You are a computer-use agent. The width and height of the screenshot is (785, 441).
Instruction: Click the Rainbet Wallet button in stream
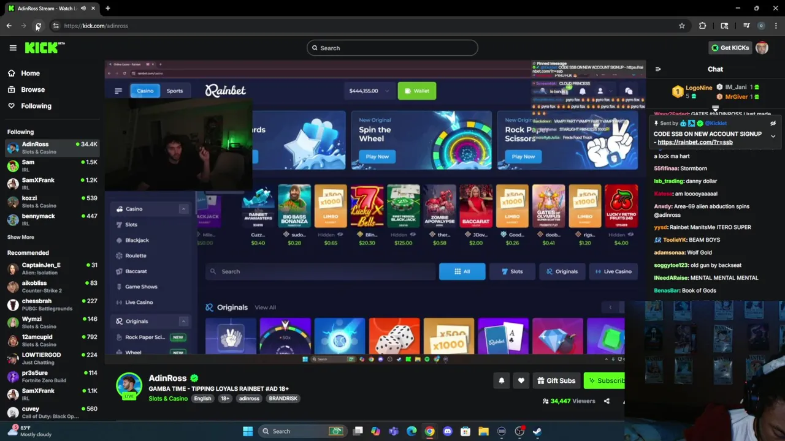(x=417, y=91)
